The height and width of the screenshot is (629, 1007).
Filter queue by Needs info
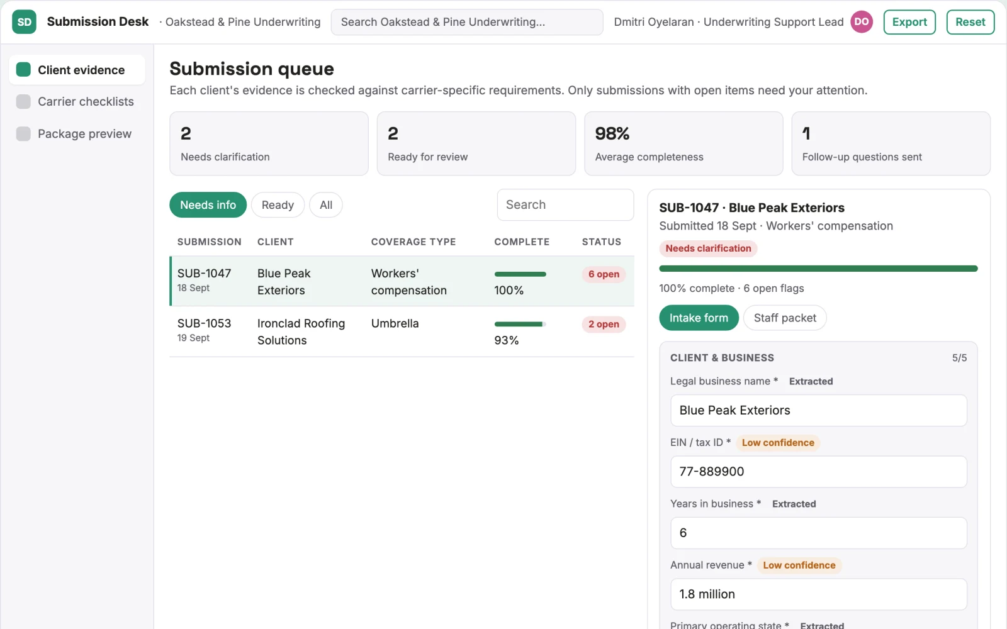click(208, 205)
